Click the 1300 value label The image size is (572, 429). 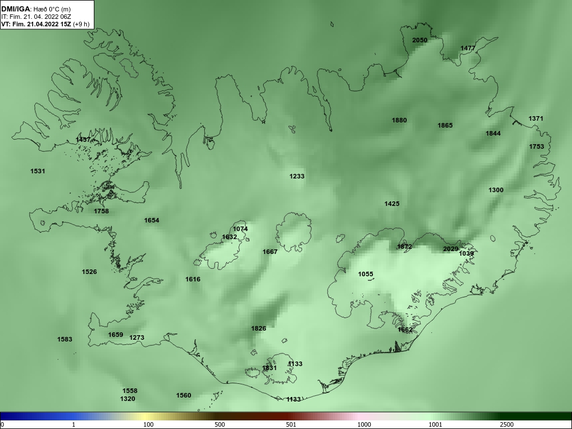[x=496, y=190]
